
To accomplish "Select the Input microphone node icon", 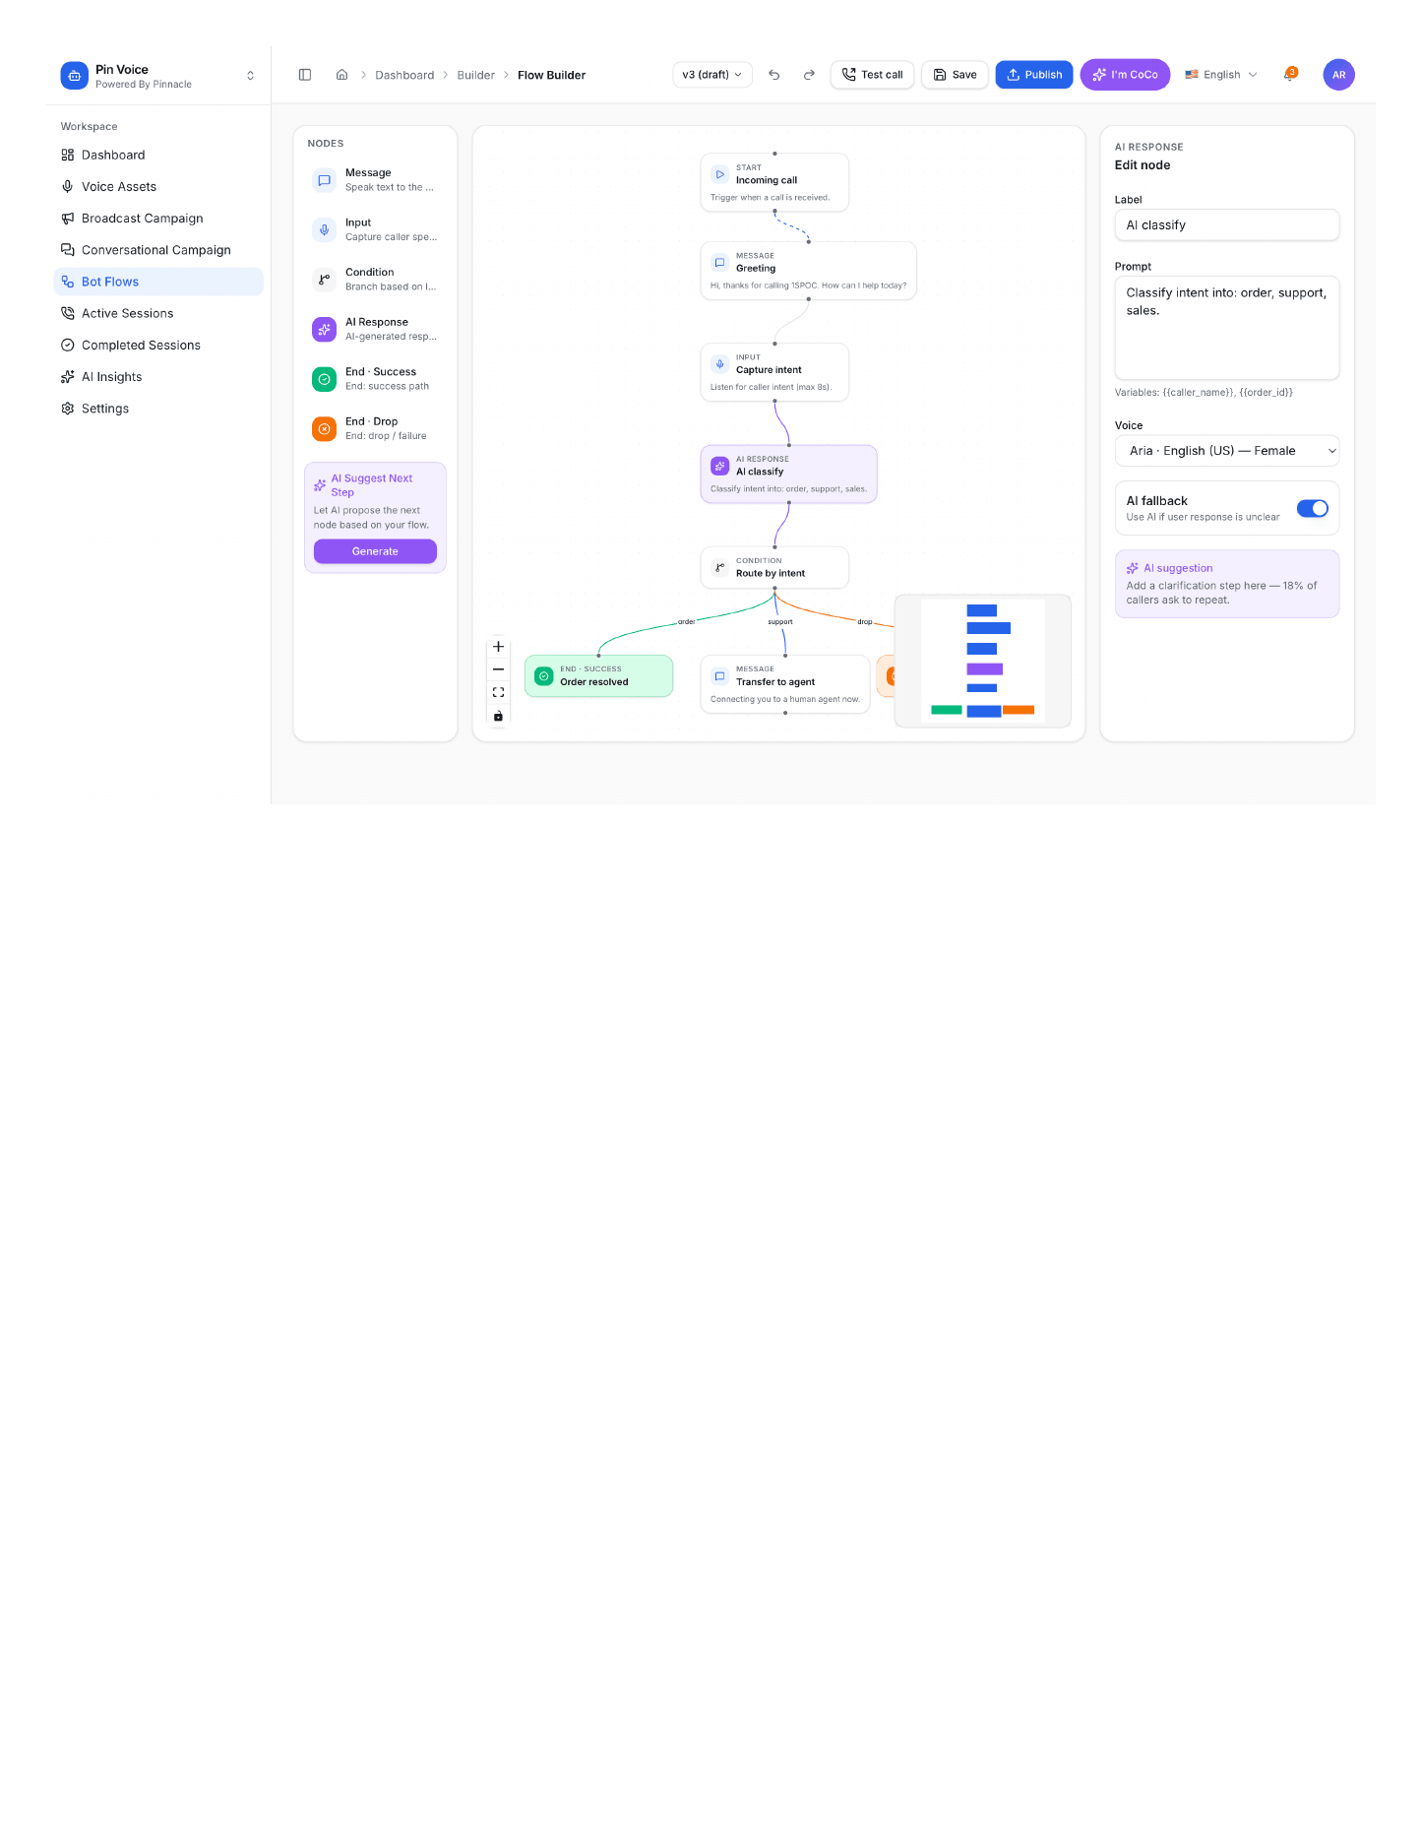I will [x=324, y=229].
